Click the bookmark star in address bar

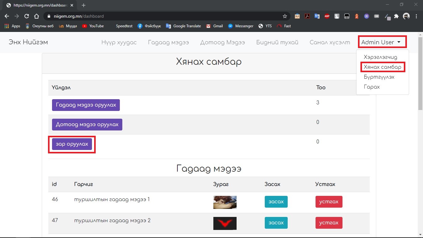[285, 16]
